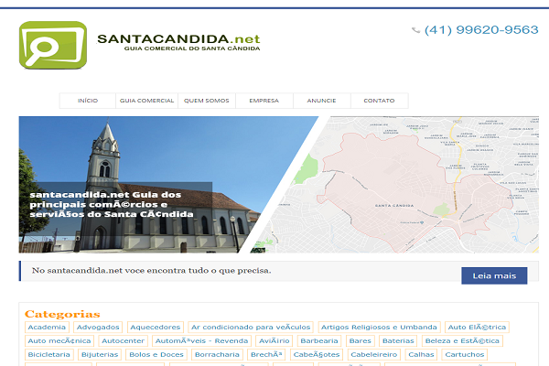Open the CONTATO navigation item
This screenshot has height=366, width=549.
379,101
